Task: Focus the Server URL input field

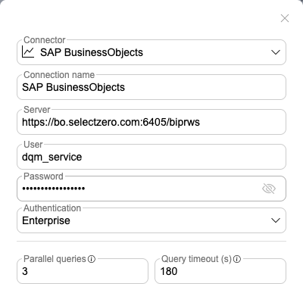Action: point(151,122)
